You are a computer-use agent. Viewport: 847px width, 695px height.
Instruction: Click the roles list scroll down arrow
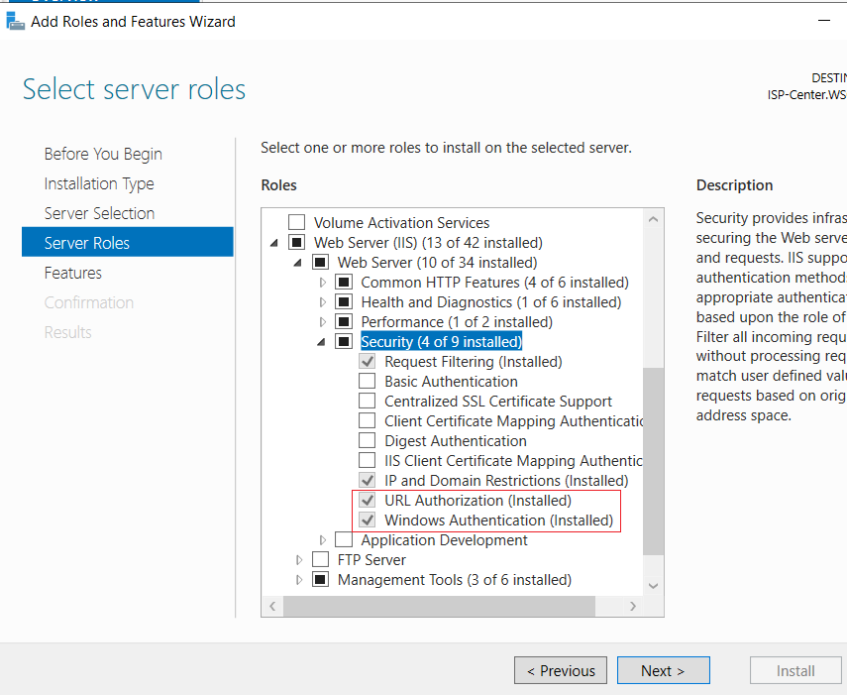click(653, 586)
